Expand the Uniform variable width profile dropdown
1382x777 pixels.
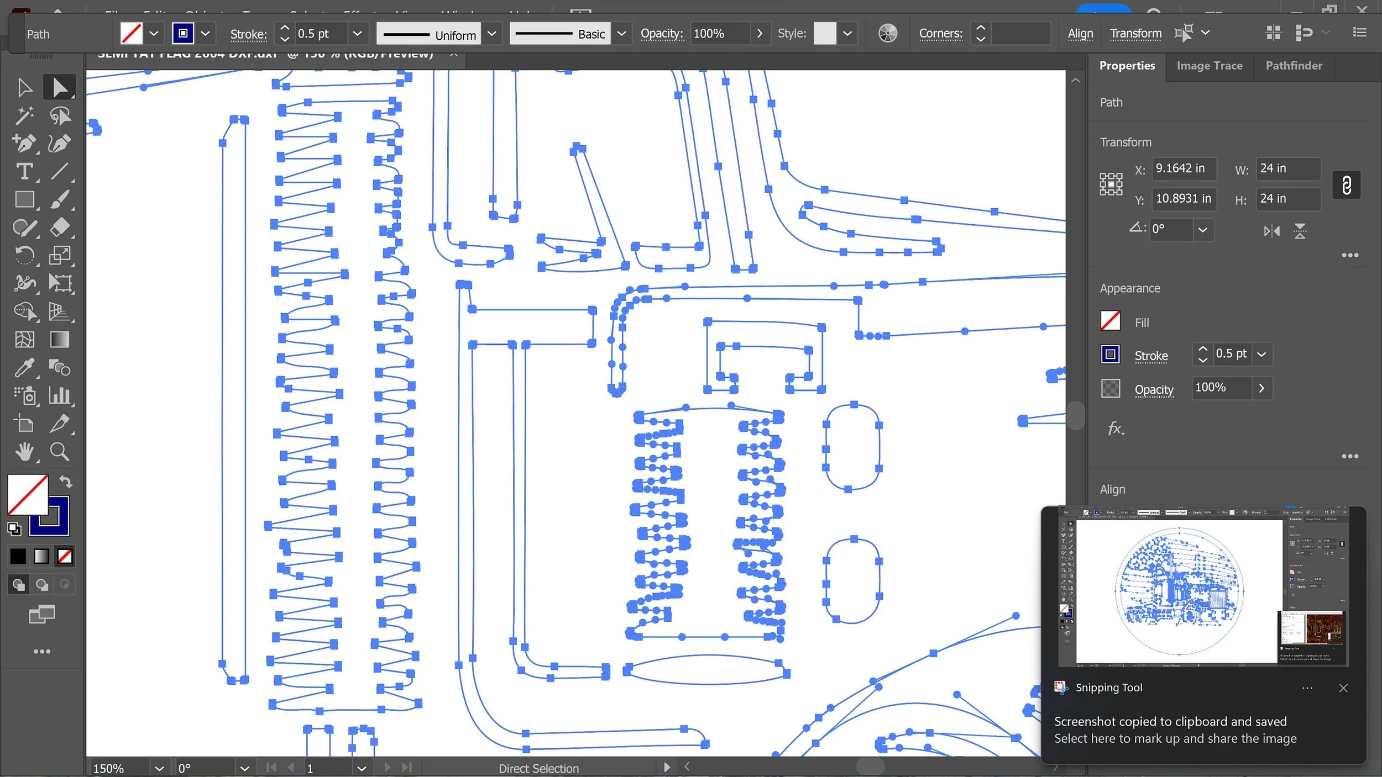tap(491, 34)
